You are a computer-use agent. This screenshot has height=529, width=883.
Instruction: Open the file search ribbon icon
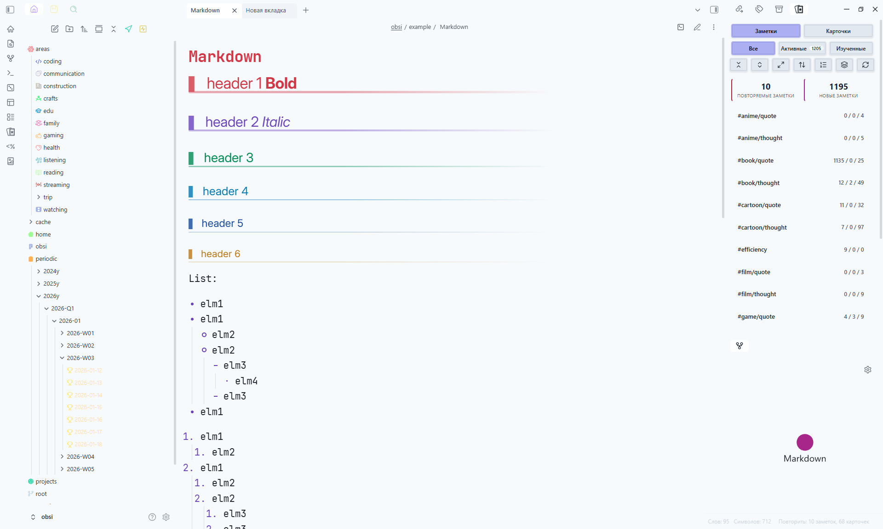[x=11, y=44]
